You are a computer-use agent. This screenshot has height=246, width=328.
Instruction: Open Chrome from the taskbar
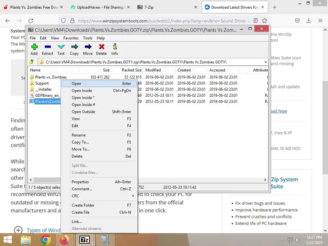tap(45, 240)
